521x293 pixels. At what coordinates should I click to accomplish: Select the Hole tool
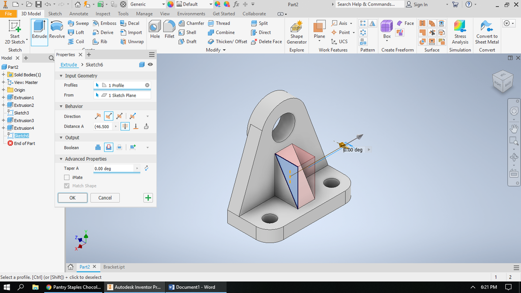pos(155,29)
